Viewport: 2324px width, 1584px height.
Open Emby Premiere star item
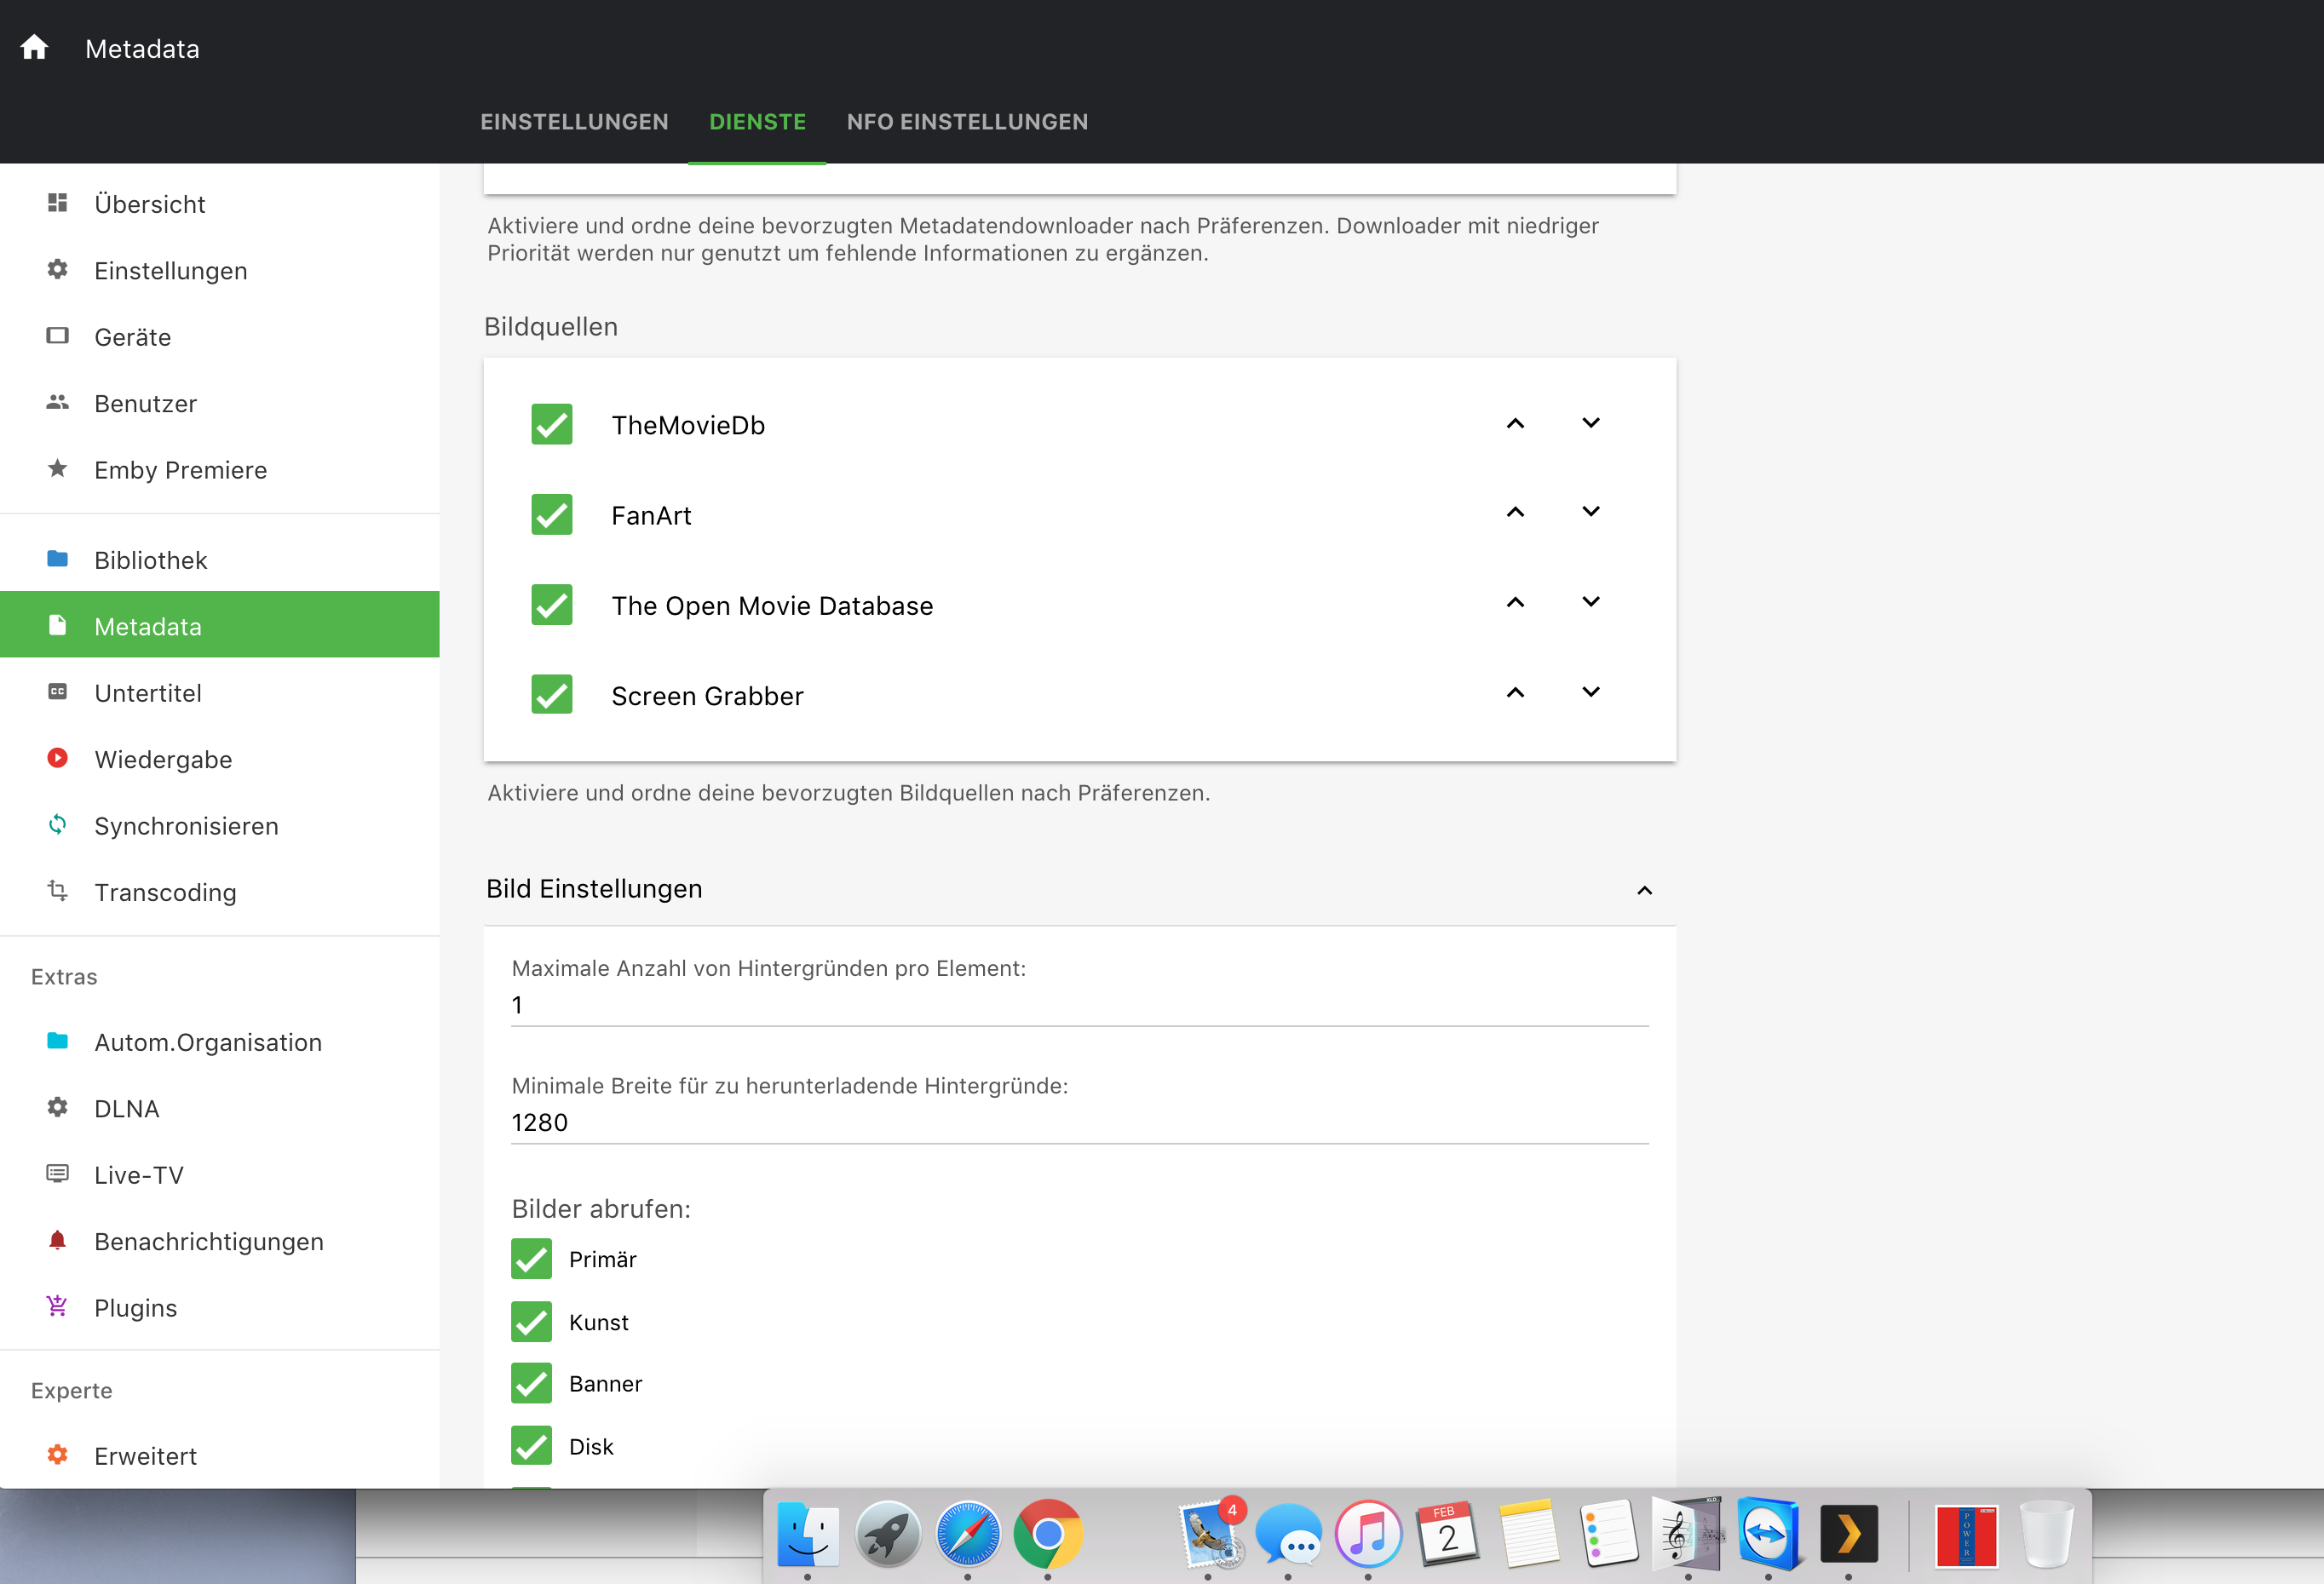[x=220, y=470]
